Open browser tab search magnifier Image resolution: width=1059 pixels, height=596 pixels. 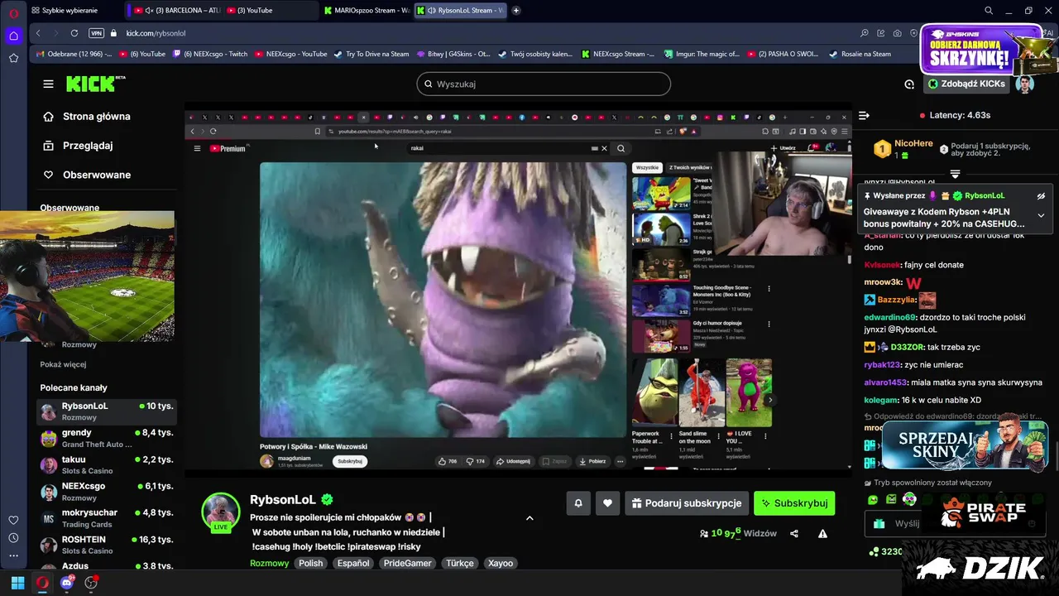[989, 10]
